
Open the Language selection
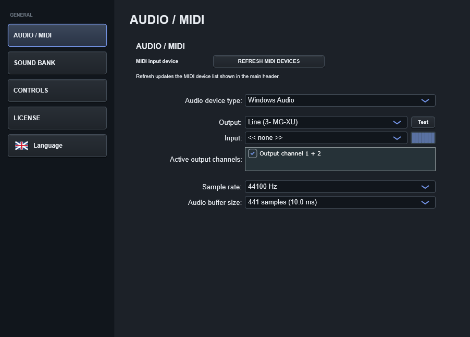tap(57, 146)
